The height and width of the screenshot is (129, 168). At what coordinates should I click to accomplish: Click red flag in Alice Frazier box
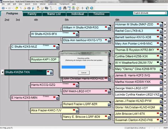[x=74, y=110]
